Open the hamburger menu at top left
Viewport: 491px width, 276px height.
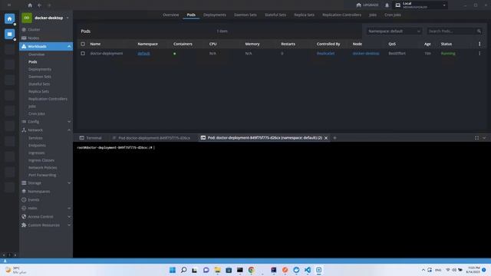[9, 5]
